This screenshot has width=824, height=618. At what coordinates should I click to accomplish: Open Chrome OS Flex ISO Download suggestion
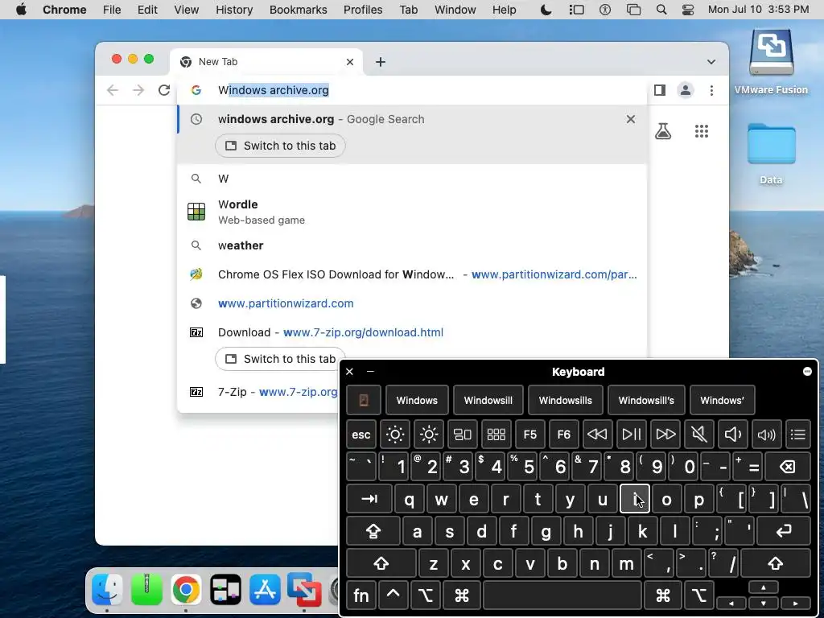click(x=412, y=274)
